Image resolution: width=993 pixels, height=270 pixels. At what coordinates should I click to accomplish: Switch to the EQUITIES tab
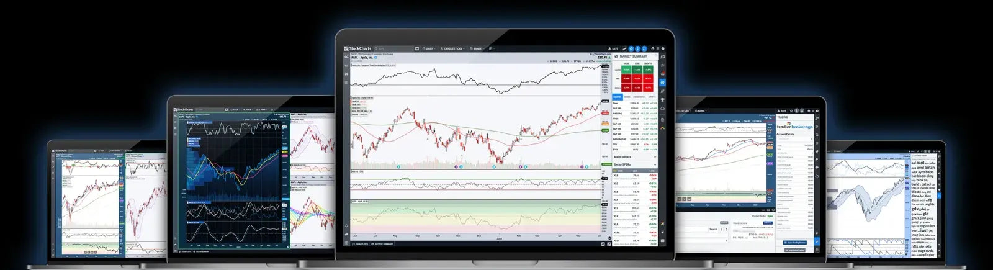pos(618,97)
